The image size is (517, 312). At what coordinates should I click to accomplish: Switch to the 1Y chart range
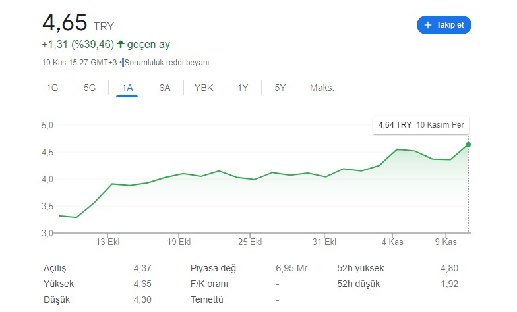point(243,88)
